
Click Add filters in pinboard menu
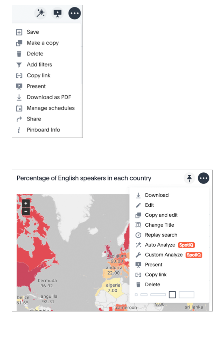(x=39, y=65)
